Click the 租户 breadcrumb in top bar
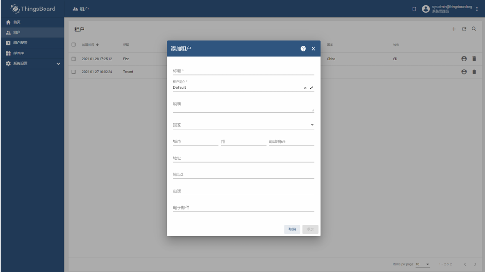Image resolution: width=485 pixels, height=272 pixels. point(81,9)
